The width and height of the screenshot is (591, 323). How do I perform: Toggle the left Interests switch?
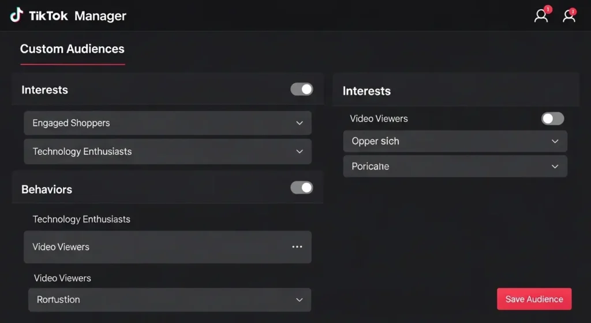click(301, 89)
